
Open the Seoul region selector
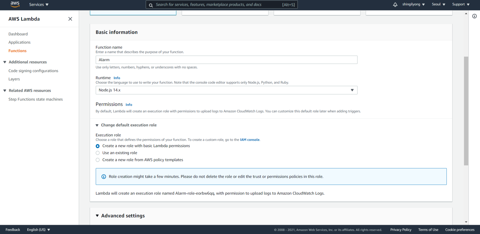[438, 4]
